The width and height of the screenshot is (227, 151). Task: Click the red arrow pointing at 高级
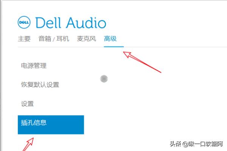point(142,62)
